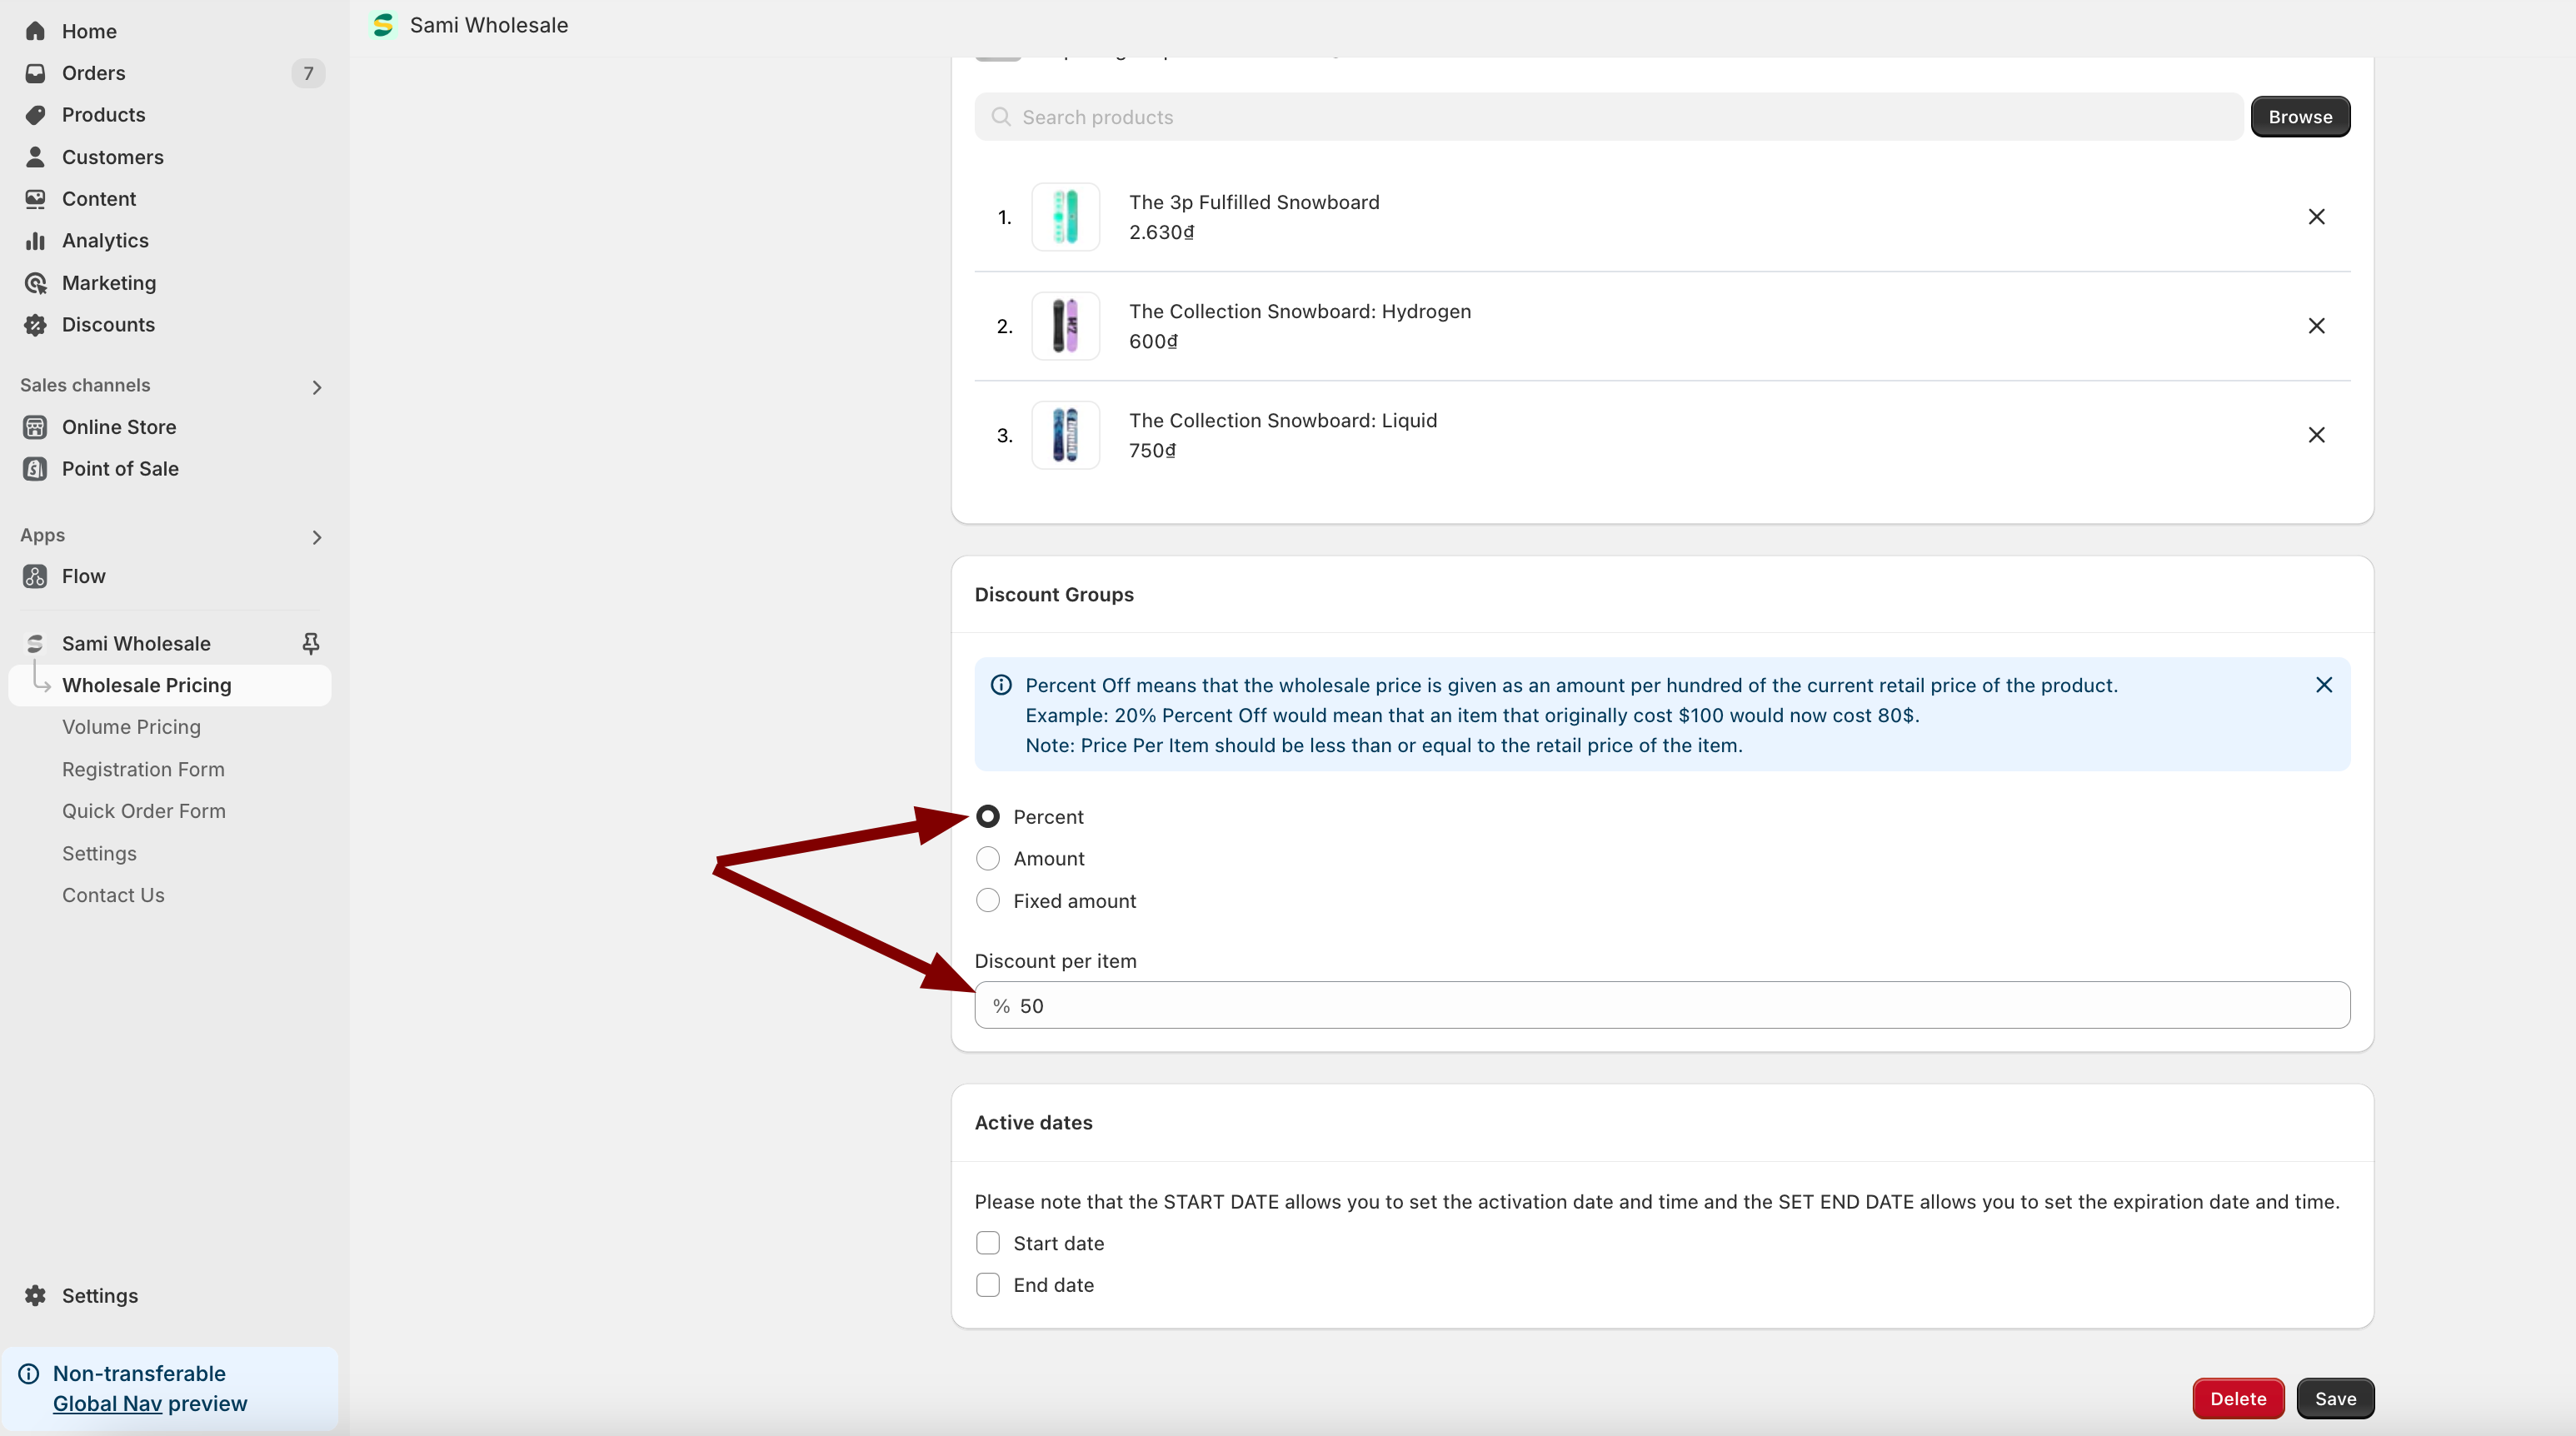Select the Percent radio option
2576x1436 pixels.
pyautogui.click(x=988, y=817)
